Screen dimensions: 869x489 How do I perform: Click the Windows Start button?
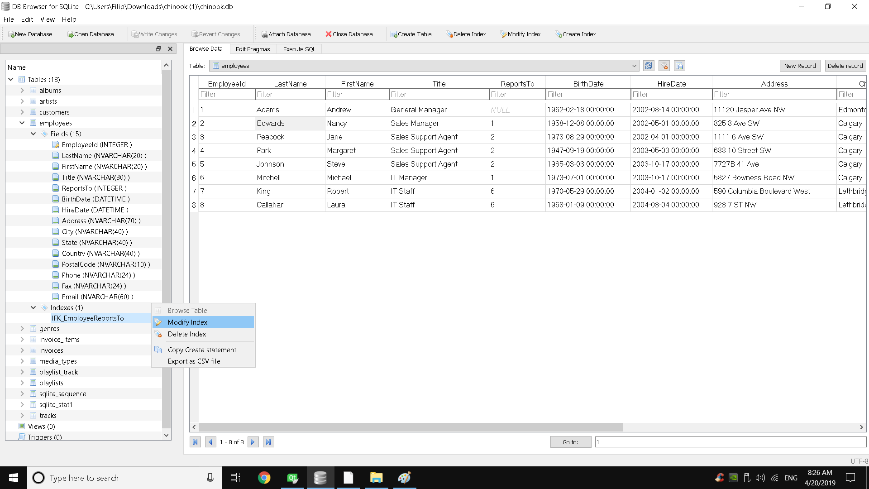pos(14,478)
